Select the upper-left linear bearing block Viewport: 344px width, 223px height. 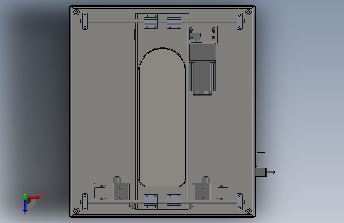click(151, 21)
